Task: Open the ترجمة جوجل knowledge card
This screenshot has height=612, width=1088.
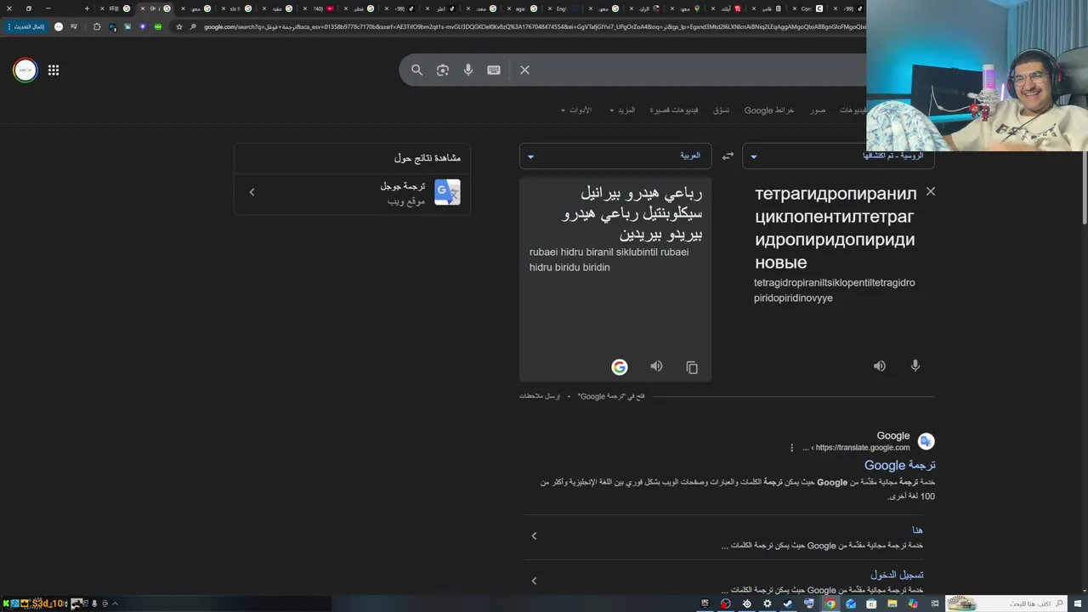Action: pos(352,192)
